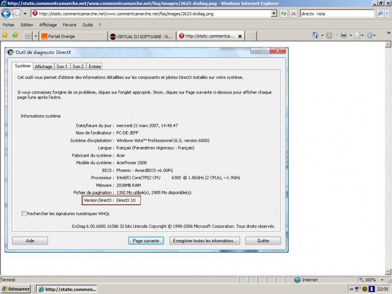Image resolution: width=392 pixels, height=294 pixels.
Task: Click the zoom level magnifier icon
Action: pos(361,279)
